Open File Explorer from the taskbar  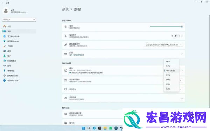point(105,128)
